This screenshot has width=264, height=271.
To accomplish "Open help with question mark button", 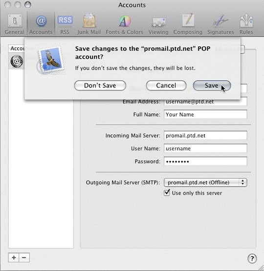I will click(x=252, y=259).
